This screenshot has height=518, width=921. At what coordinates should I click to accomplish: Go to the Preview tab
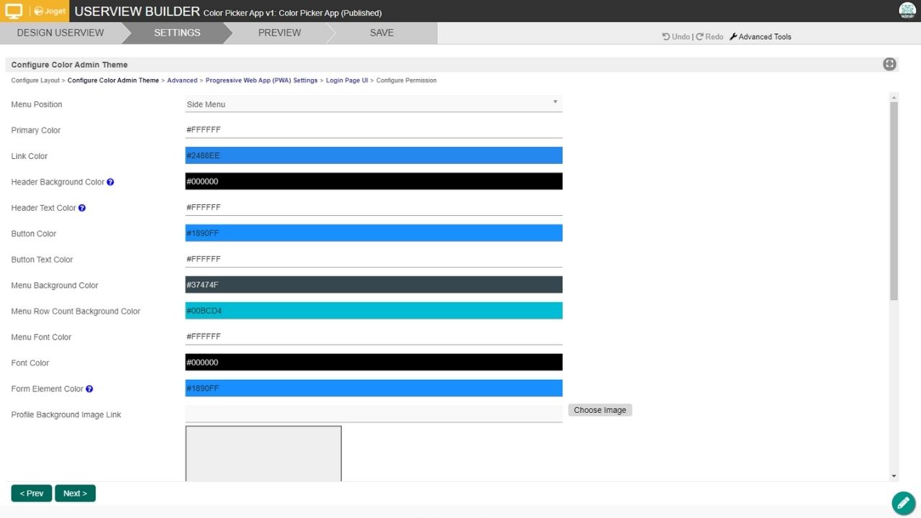pos(279,33)
